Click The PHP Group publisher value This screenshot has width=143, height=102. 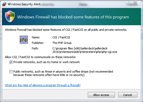click(x=62, y=43)
